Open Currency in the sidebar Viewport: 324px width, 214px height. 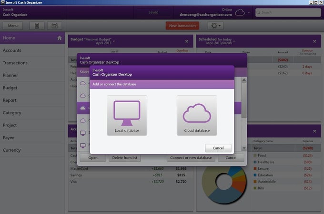[32, 150]
